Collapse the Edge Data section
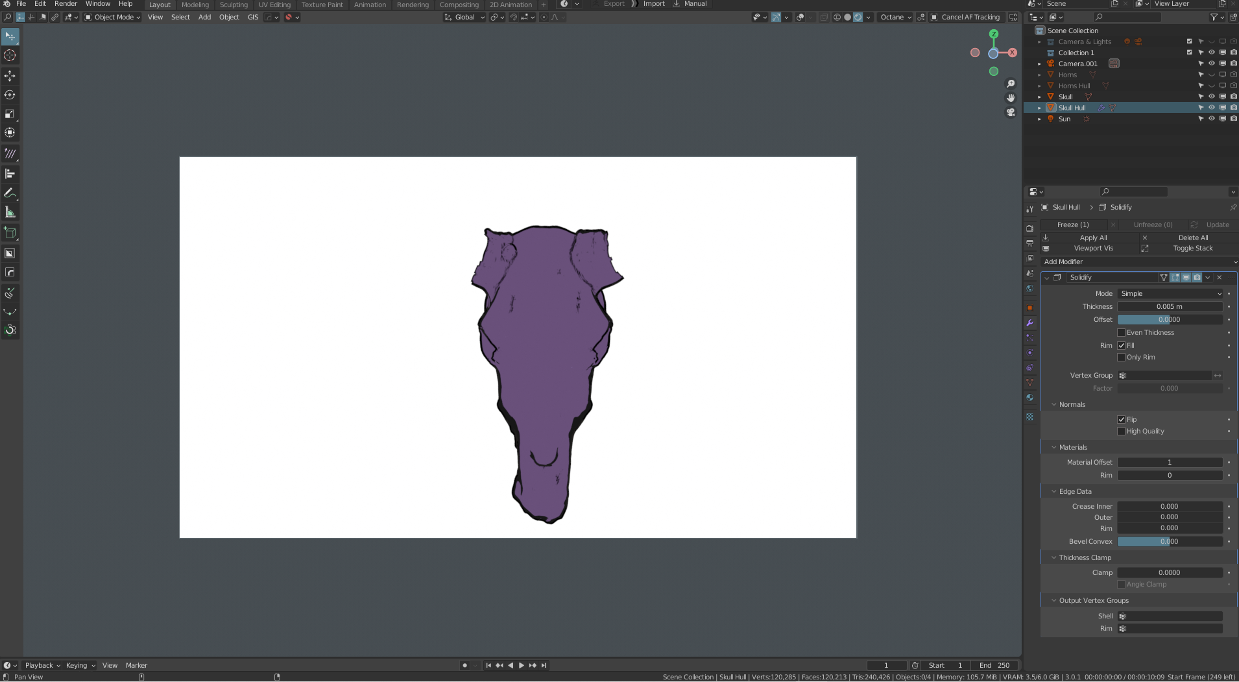The width and height of the screenshot is (1239, 682). [x=1053, y=492]
